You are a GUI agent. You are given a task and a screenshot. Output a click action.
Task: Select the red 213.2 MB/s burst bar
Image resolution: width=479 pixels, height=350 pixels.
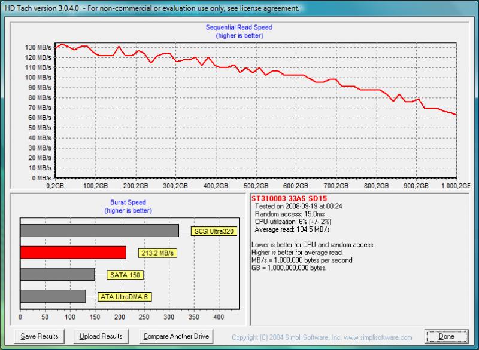pos(73,253)
